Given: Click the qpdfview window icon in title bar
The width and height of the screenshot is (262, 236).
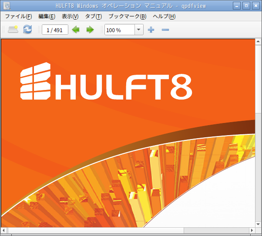Looking at the screenshot, I should pyautogui.click(x=7, y=6).
